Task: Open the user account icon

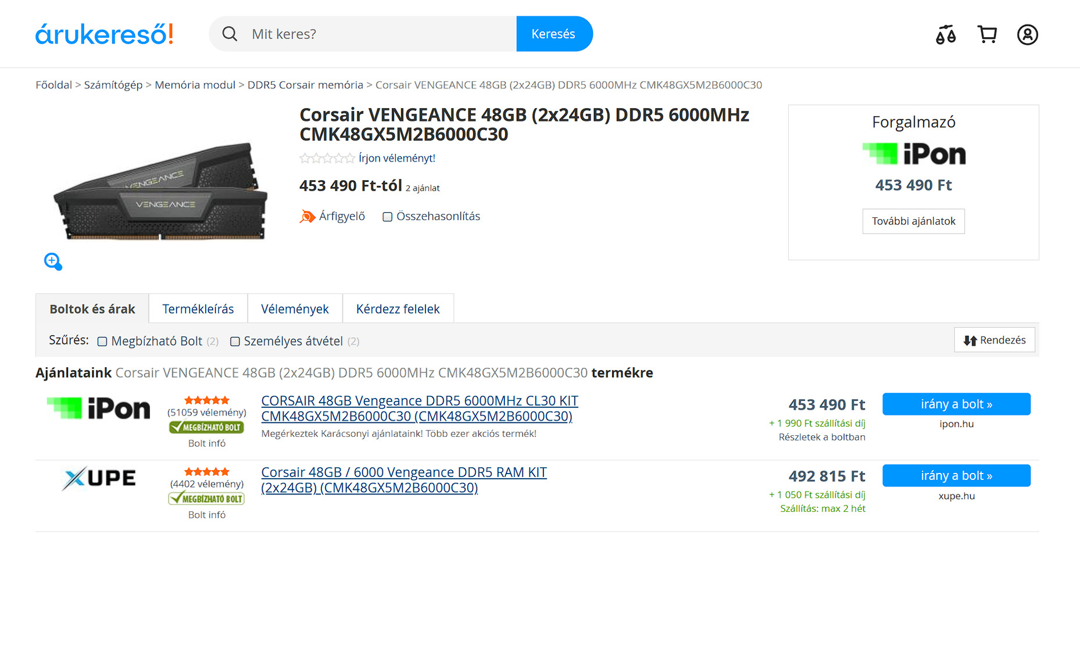Action: pyautogui.click(x=1028, y=34)
